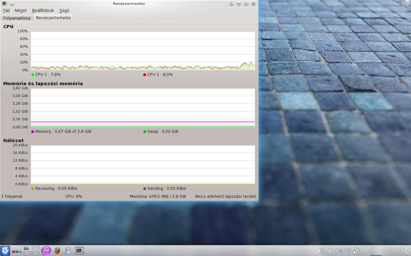This screenshot has height=256, width=411.
Task: Switch to the bottom-right virtual desktop in pager
Action: pyautogui.click(x=35, y=253)
